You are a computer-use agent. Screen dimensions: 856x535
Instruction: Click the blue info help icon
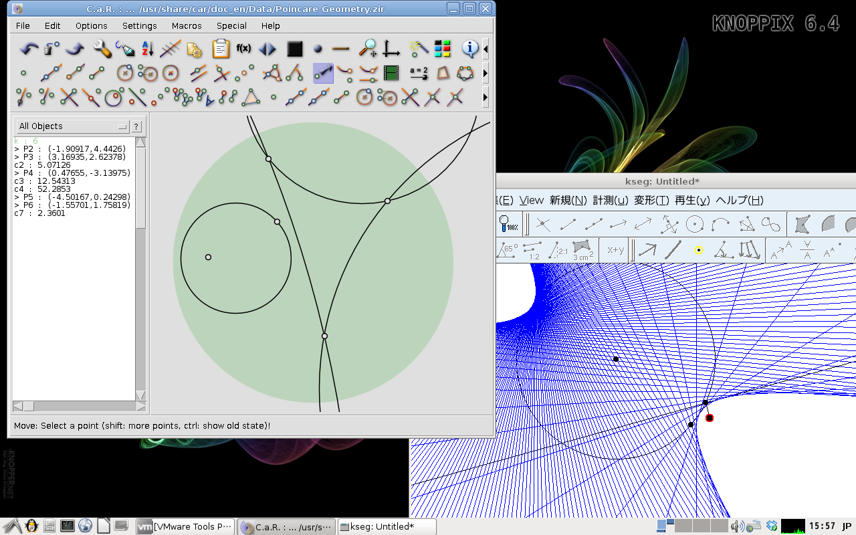click(x=470, y=48)
